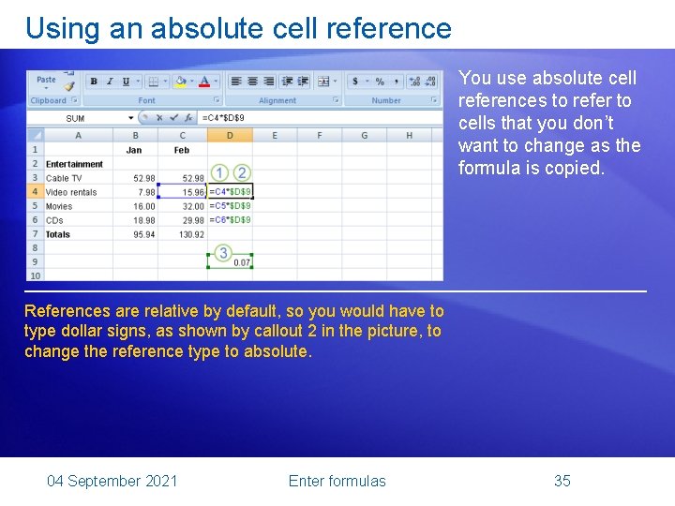Open the Underline style dropdown arrow

point(138,81)
